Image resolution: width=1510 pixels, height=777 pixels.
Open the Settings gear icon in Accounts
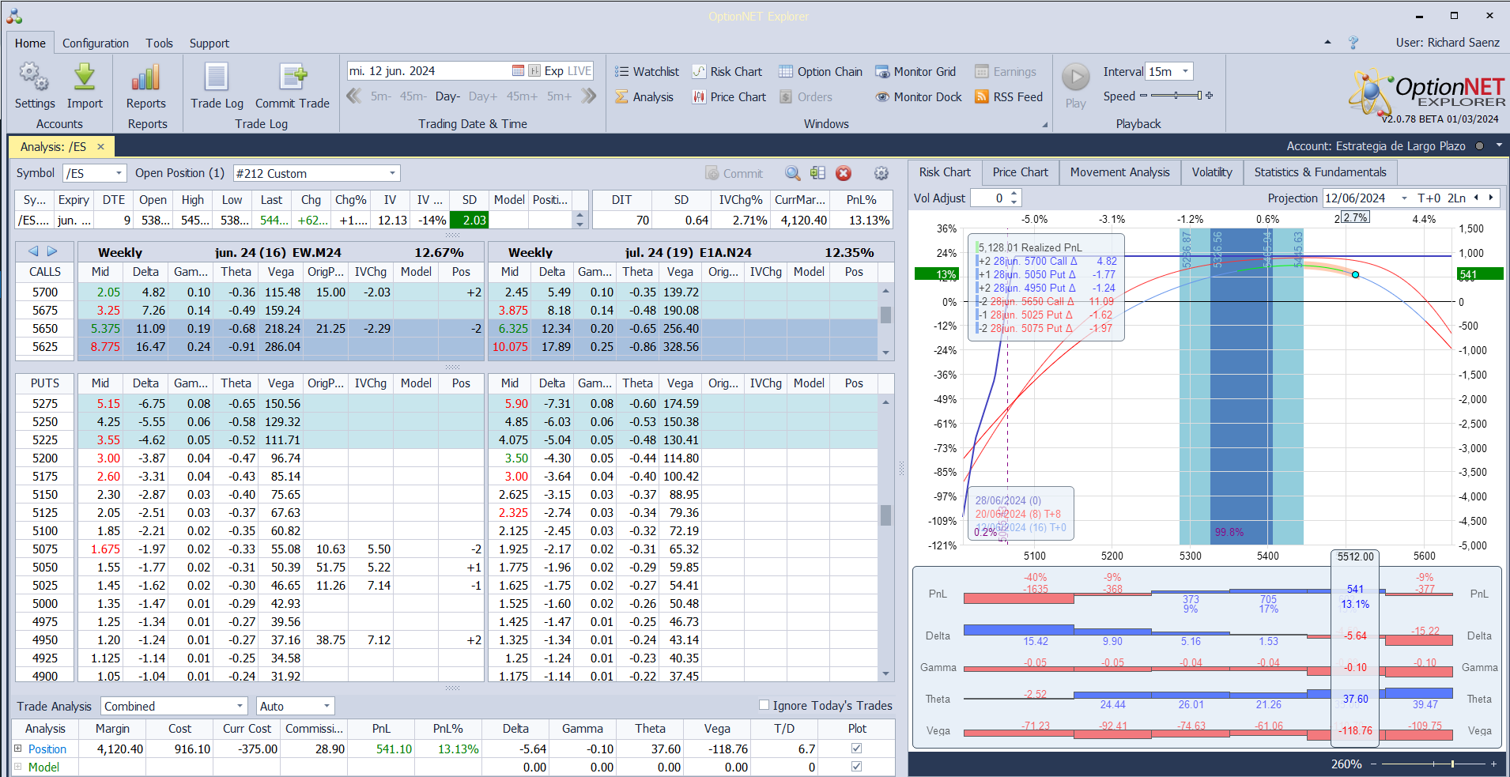tap(34, 77)
